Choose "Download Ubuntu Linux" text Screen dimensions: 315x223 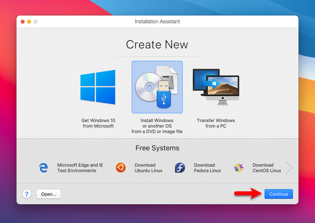(148, 168)
